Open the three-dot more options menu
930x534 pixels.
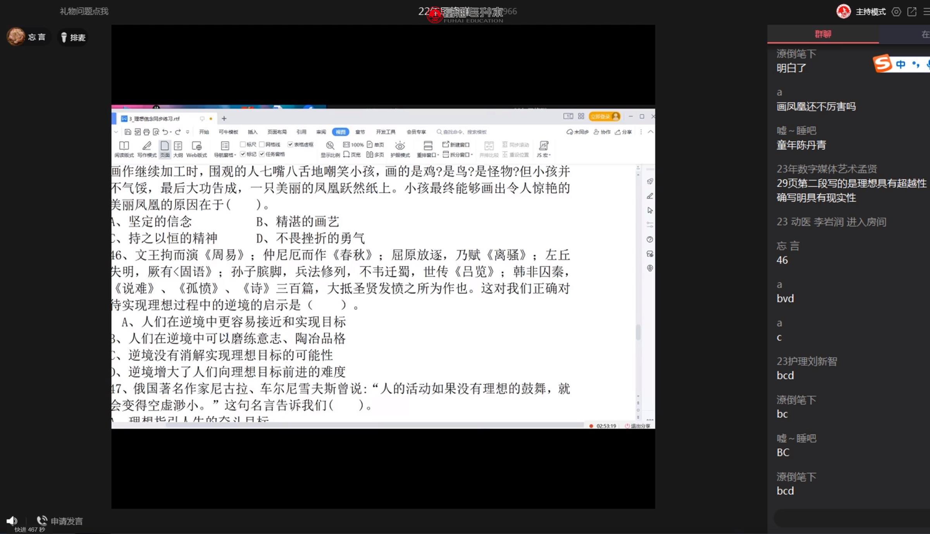point(641,132)
